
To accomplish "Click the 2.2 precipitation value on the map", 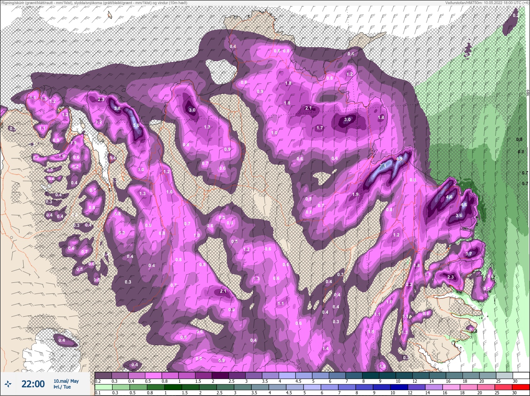I will [x=409, y=285].
